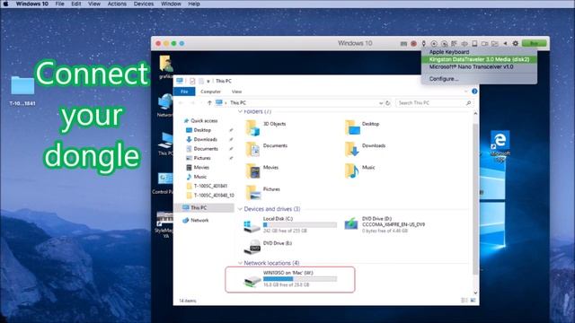The image size is (575, 323).
Task: Select Microsoft Nano Transceiver v1.0
Action: pyautogui.click(x=471, y=66)
